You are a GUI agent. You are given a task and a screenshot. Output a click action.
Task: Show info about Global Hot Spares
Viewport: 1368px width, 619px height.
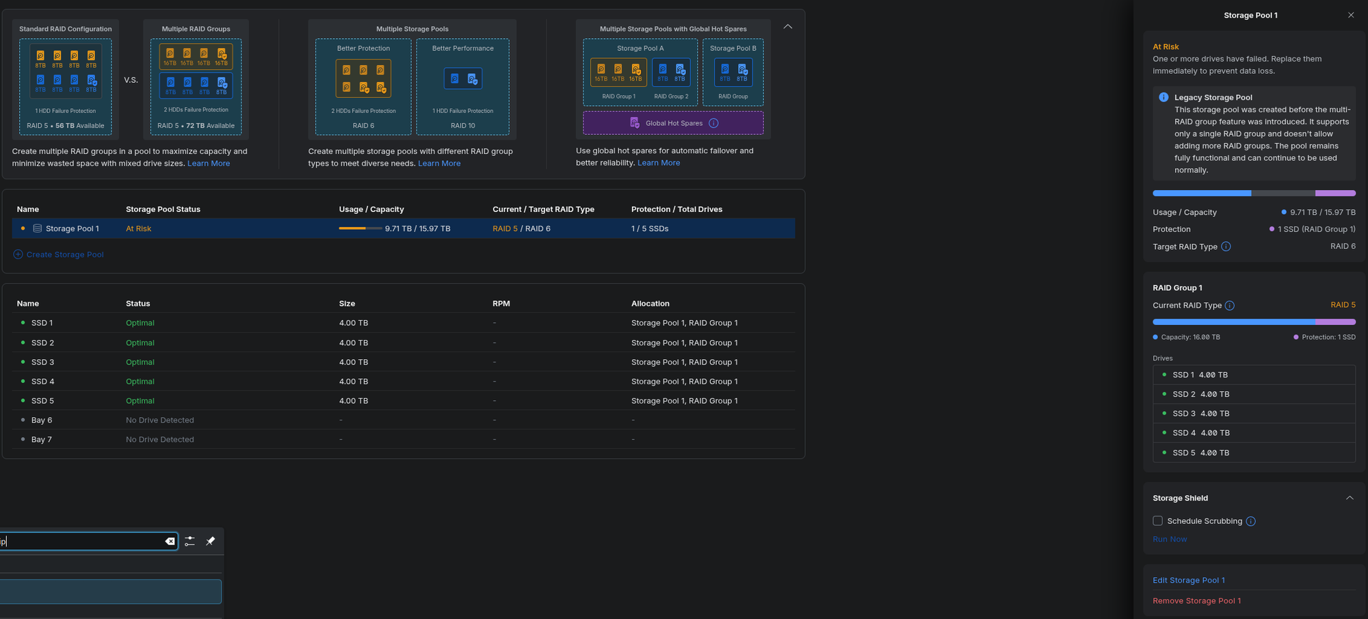713,123
